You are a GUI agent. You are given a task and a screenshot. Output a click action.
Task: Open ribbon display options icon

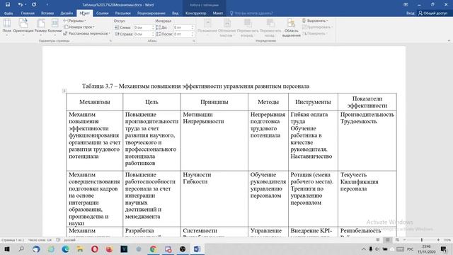coord(406,5)
